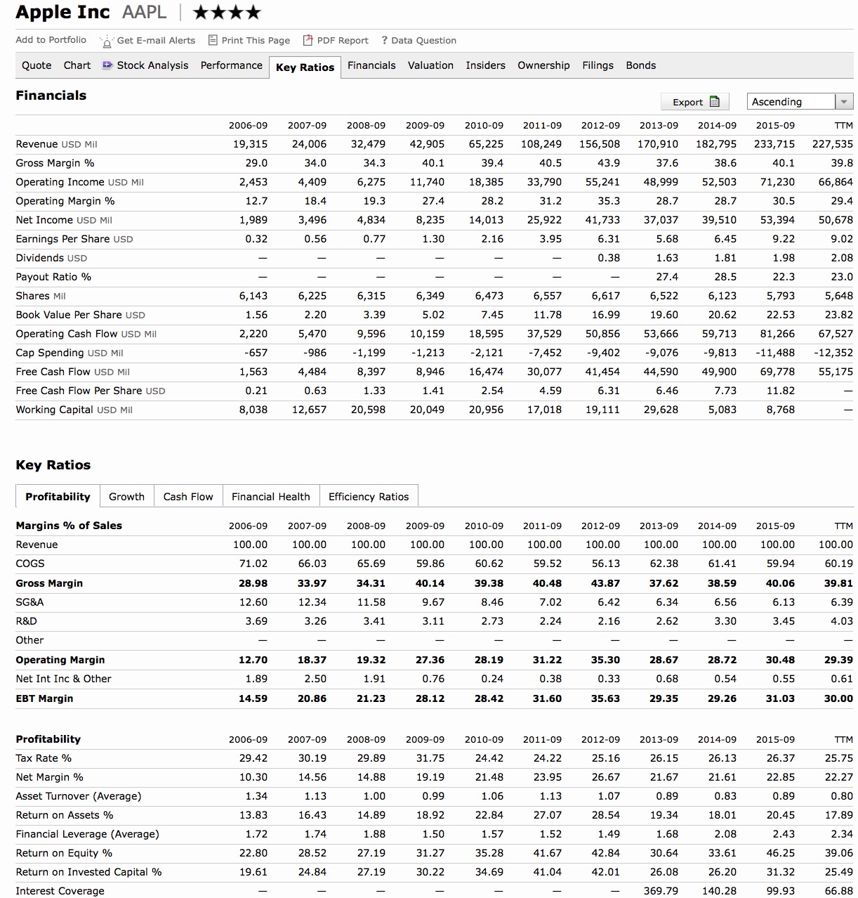
Task: Click Get E-mail Alerts link text
Action: coord(156,40)
